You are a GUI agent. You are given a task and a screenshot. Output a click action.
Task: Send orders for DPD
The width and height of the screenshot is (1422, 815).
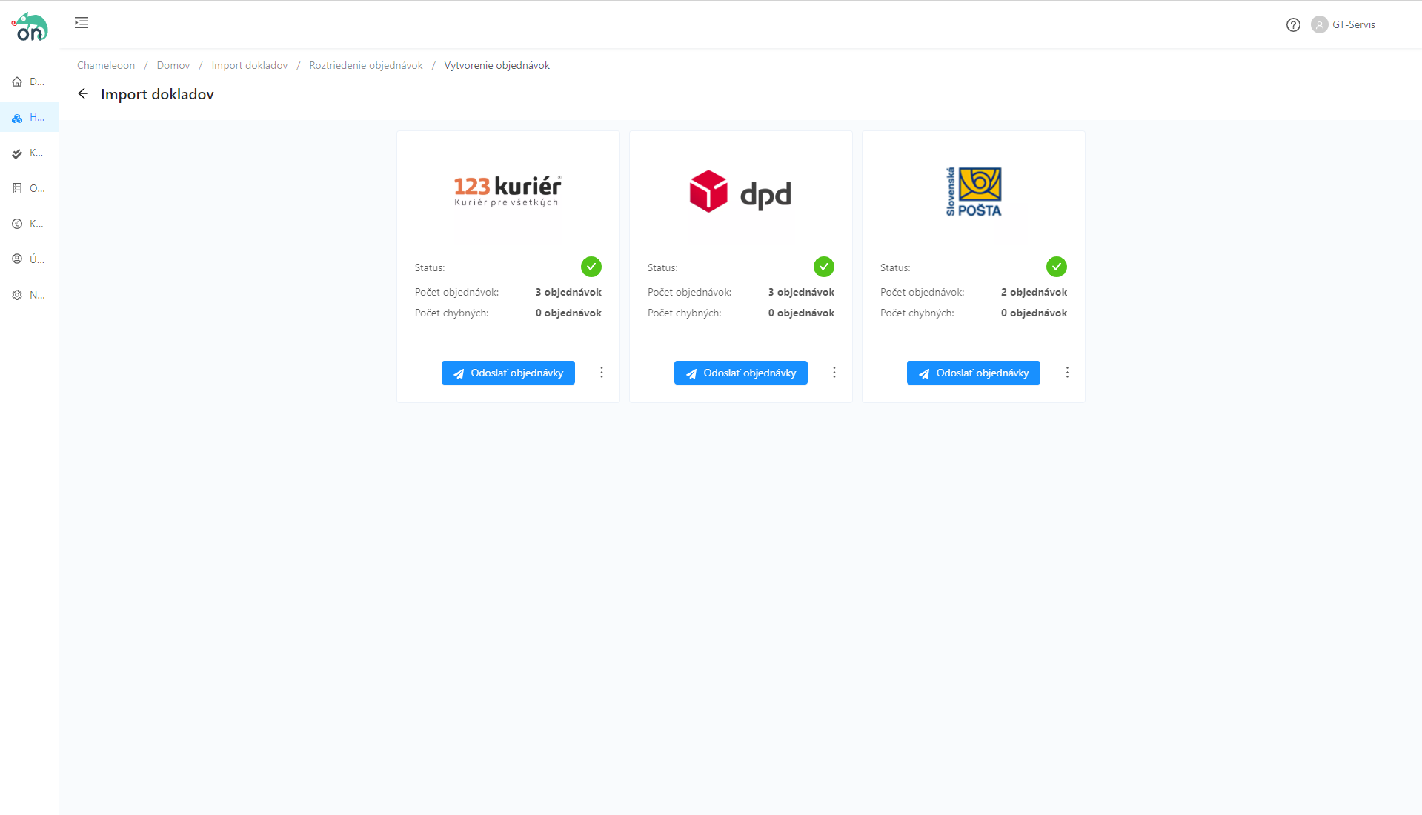741,373
